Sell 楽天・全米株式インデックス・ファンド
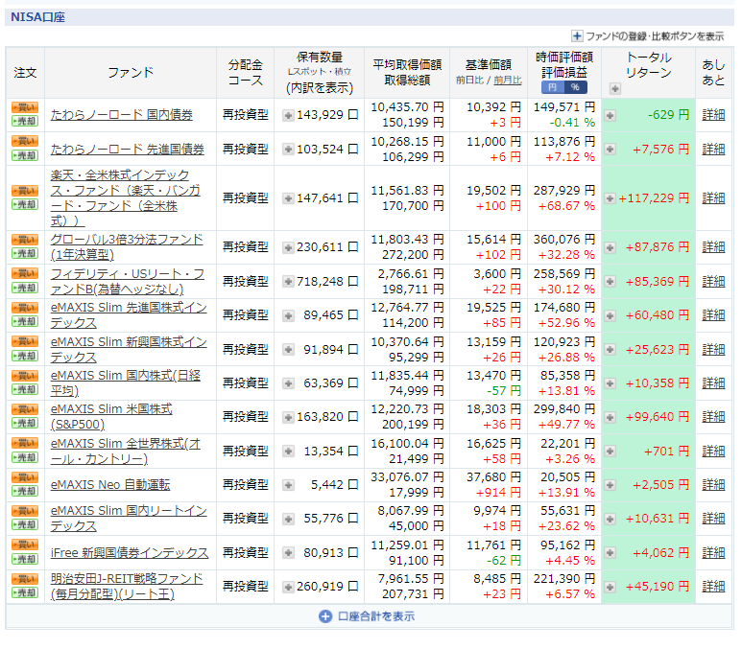This screenshot has width=742, height=649. [25, 205]
